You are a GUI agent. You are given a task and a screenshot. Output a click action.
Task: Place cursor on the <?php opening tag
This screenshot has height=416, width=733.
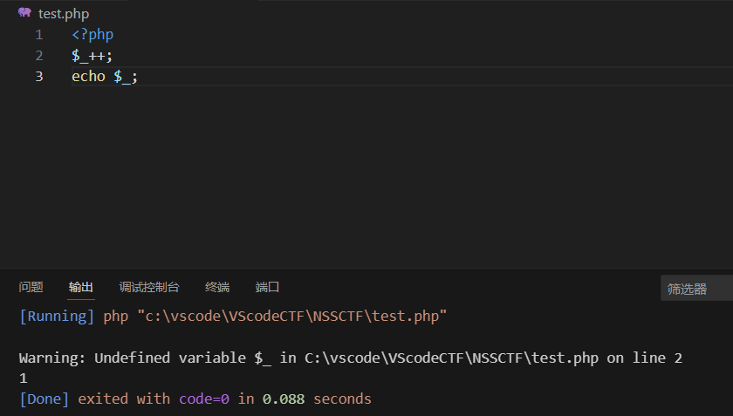point(92,35)
